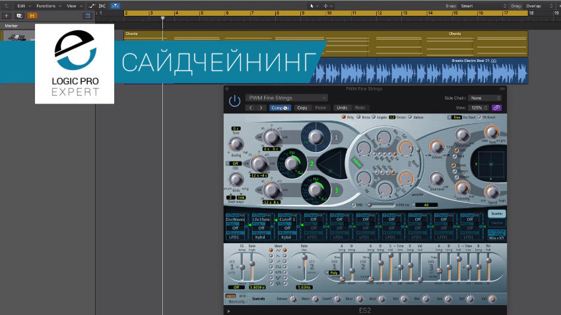This screenshot has height=315, width=561.
Task: Click the Vol macro knob
Action: click(x=492, y=299)
